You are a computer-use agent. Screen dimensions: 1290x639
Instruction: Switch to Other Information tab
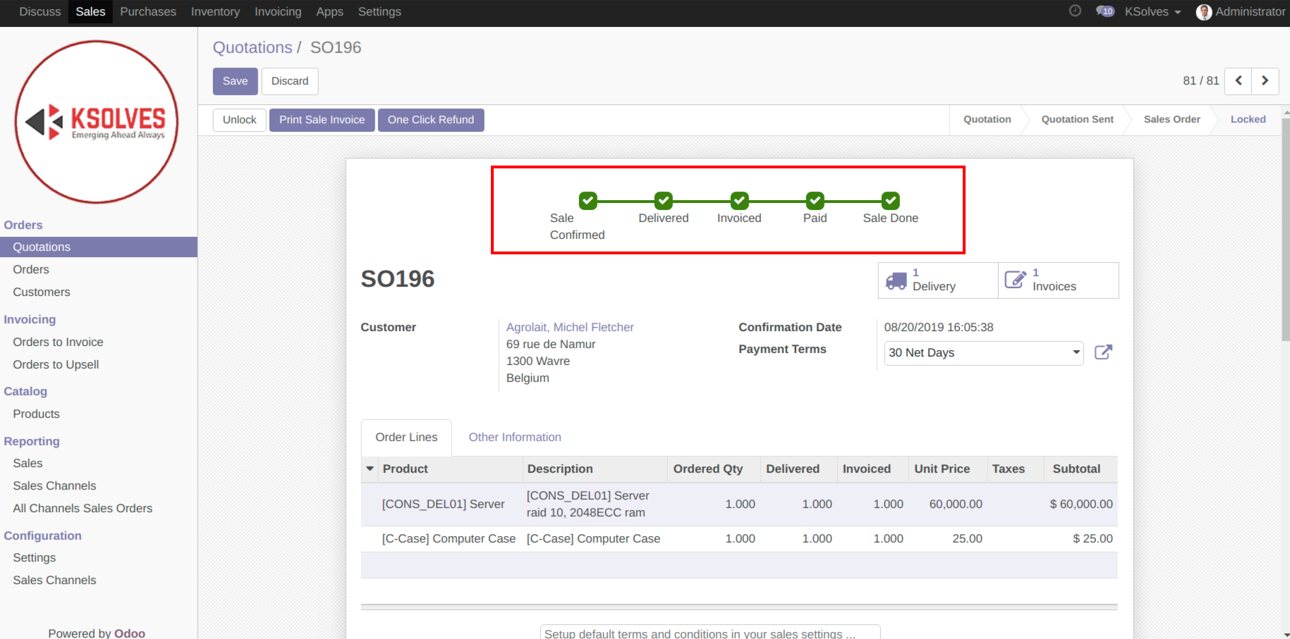pos(514,438)
